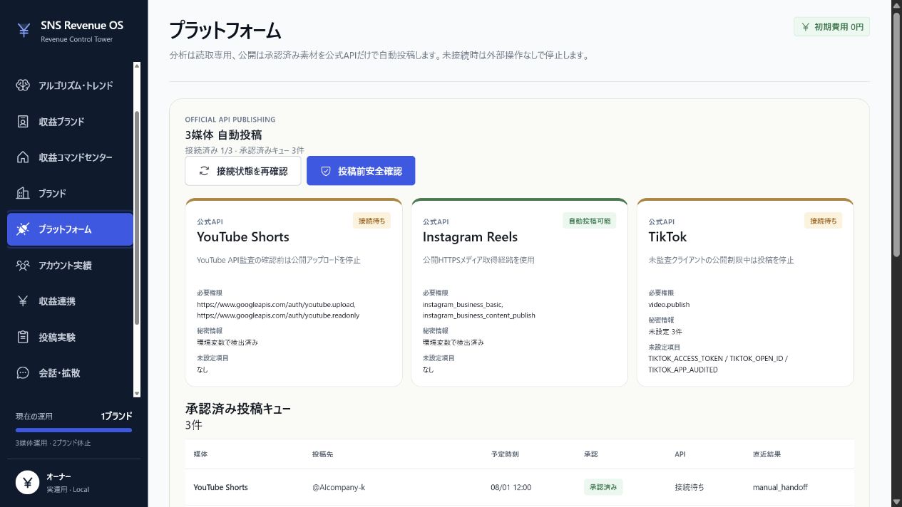This screenshot has width=902, height=507.
Task: Click the building chart icon for ブランド
Action: [x=23, y=193]
